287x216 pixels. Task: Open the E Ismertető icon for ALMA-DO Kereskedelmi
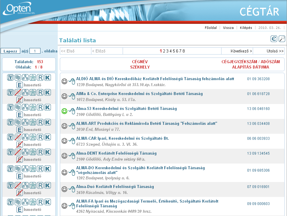pyautogui.click(x=19, y=176)
